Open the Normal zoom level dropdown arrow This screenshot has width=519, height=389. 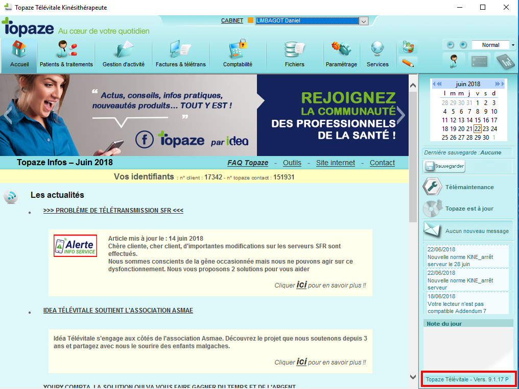tap(513, 45)
